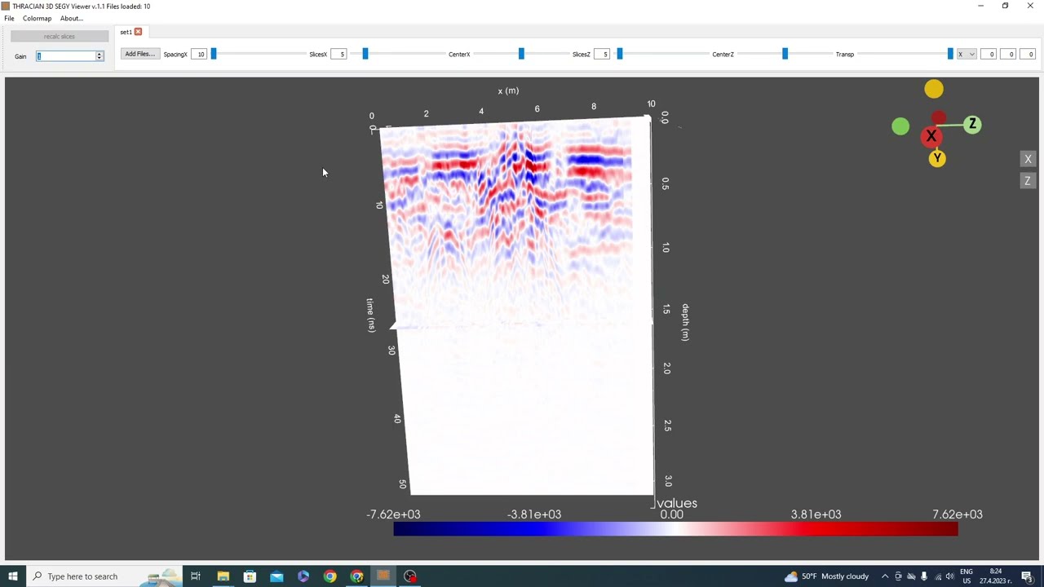Switch to the set1 tab

126,32
